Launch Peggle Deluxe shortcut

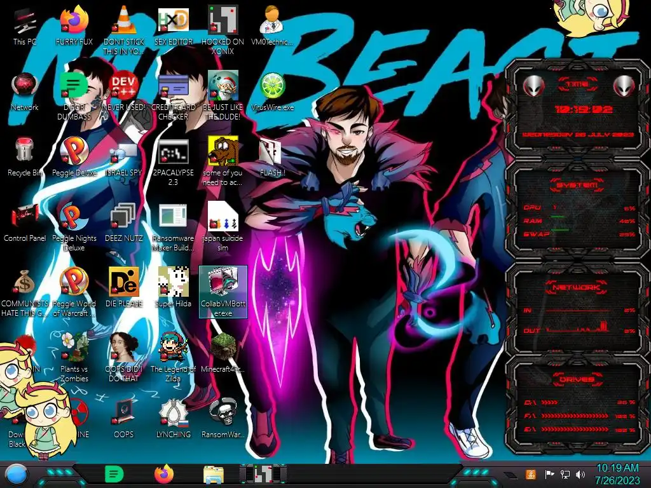74,157
